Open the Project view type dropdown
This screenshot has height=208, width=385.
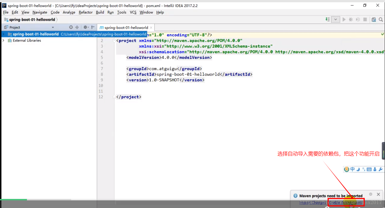(x=53, y=28)
